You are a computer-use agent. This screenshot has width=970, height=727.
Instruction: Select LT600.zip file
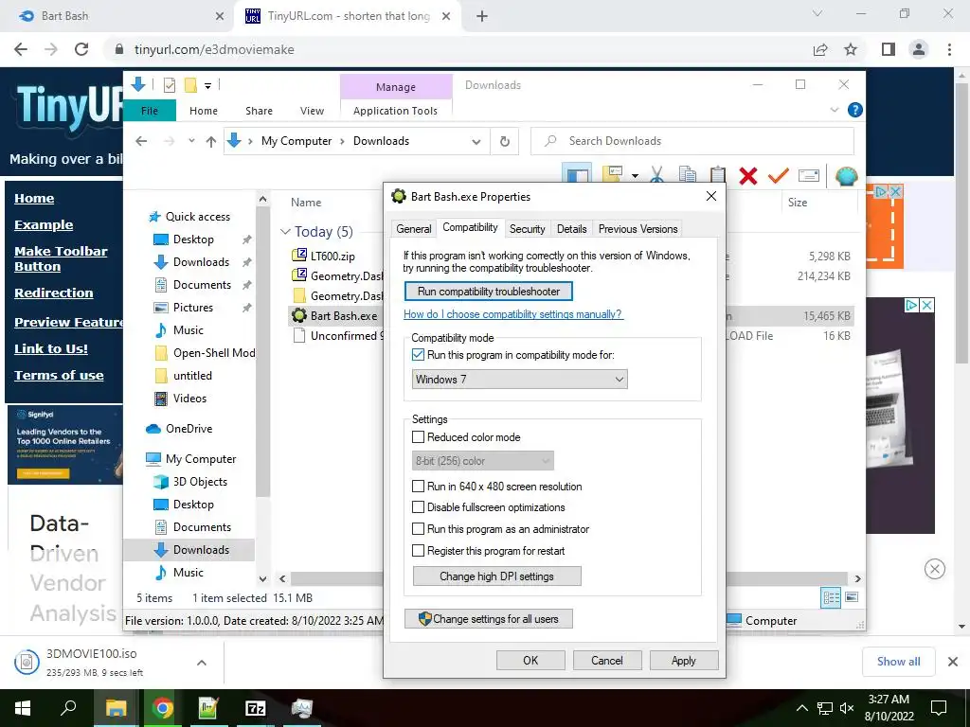(332, 256)
